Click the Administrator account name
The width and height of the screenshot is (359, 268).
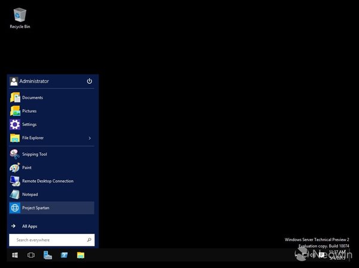pyautogui.click(x=34, y=81)
